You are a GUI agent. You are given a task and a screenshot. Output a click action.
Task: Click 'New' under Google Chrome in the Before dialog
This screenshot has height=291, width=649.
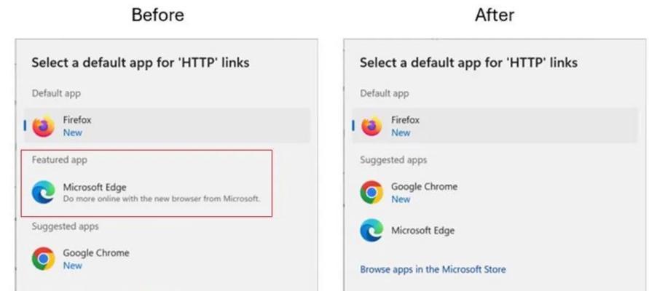[x=72, y=266]
